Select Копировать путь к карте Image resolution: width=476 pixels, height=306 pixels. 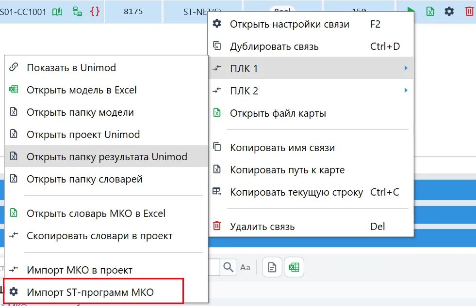pyautogui.click(x=311, y=169)
